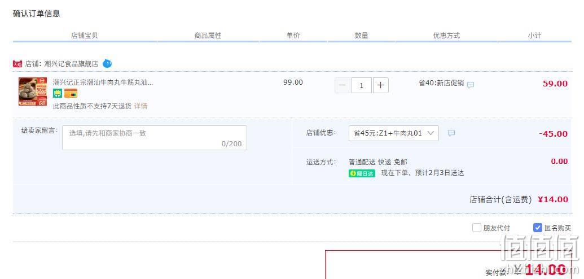The image size is (584, 279).
Task: Click the 数量 column header
Action: click(361, 36)
